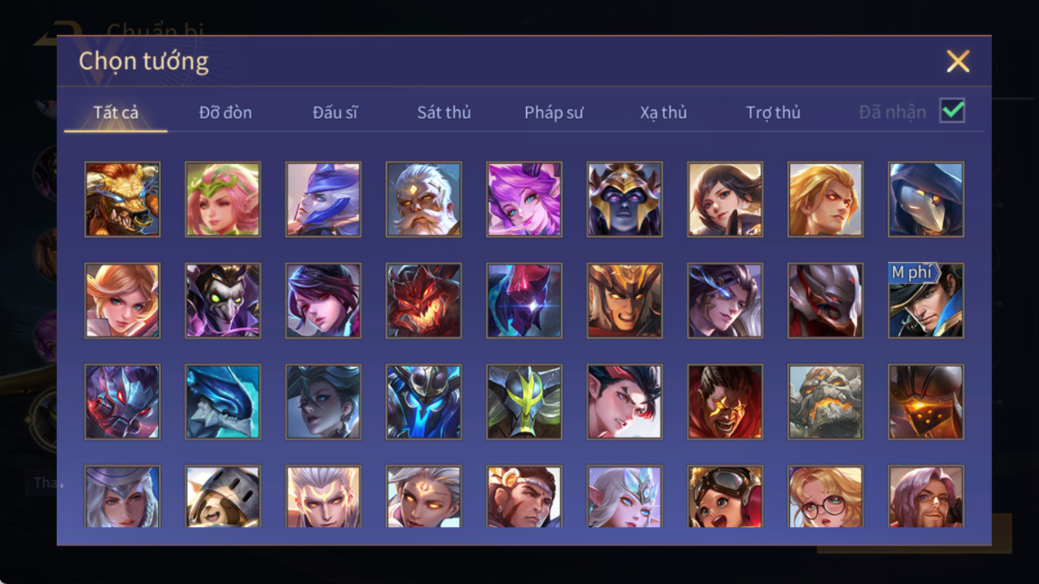Open the 'Trợ thủ' tab
1039x584 pixels.
coord(773,113)
